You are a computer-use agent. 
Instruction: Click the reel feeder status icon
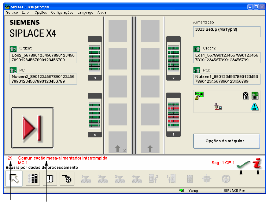246,95
